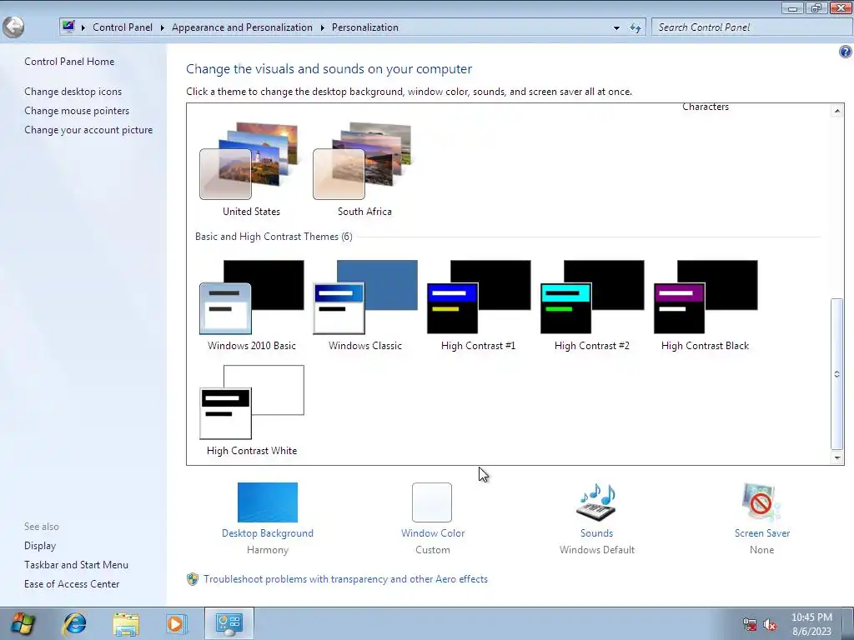Pick the High Contrast White theme

click(x=252, y=410)
